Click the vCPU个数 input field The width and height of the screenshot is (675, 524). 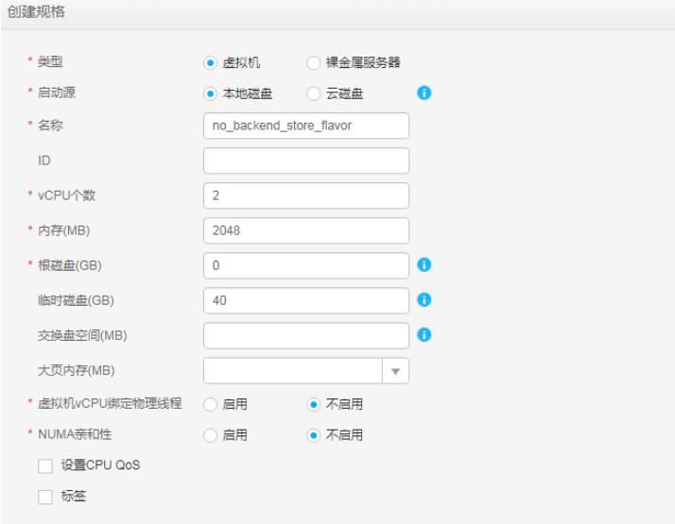tap(306, 195)
